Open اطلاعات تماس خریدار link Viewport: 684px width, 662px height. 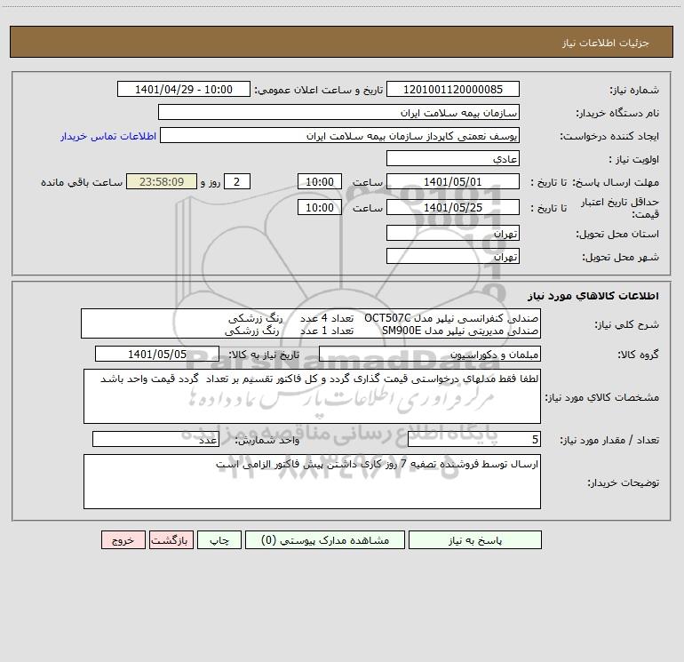point(108,136)
